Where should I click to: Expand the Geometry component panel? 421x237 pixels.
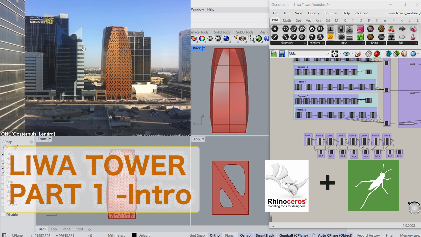tap(305, 43)
